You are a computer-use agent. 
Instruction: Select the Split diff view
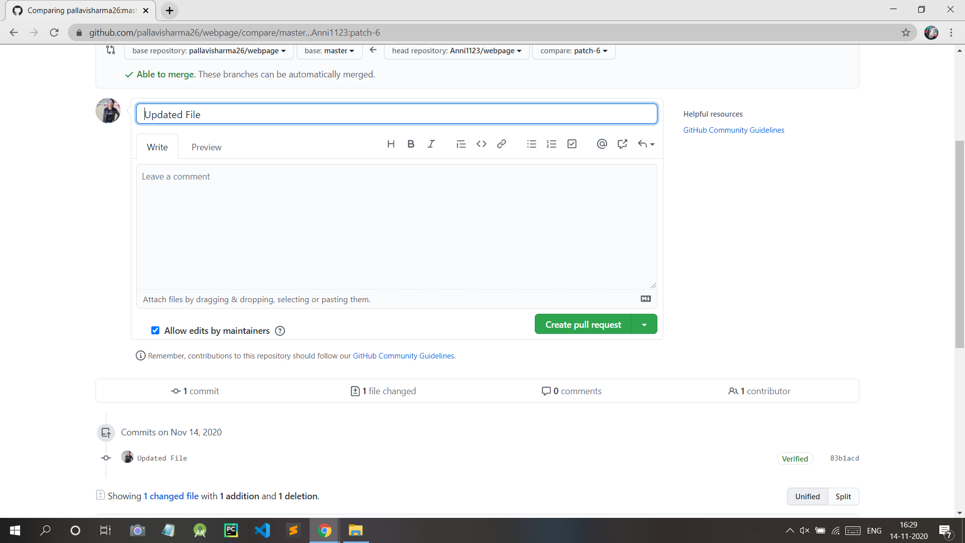point(843,496)
